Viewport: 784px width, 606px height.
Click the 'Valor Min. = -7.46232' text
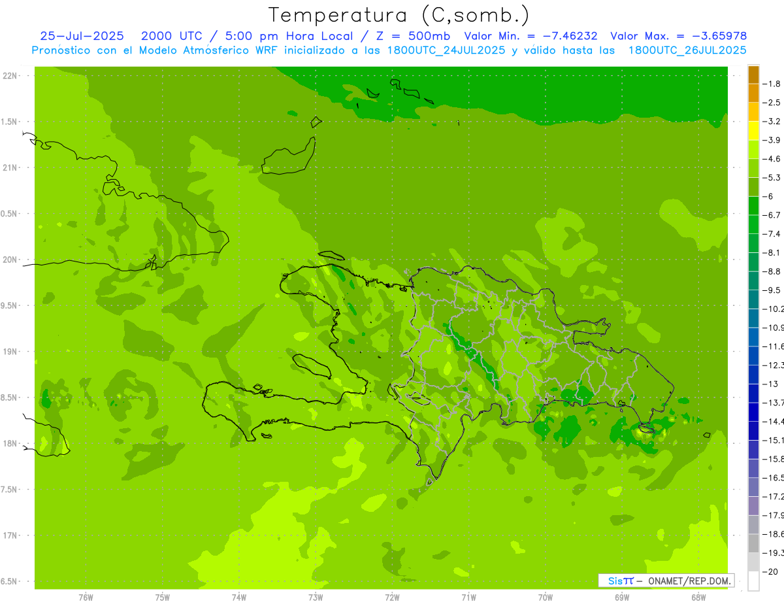coord(531,36)
